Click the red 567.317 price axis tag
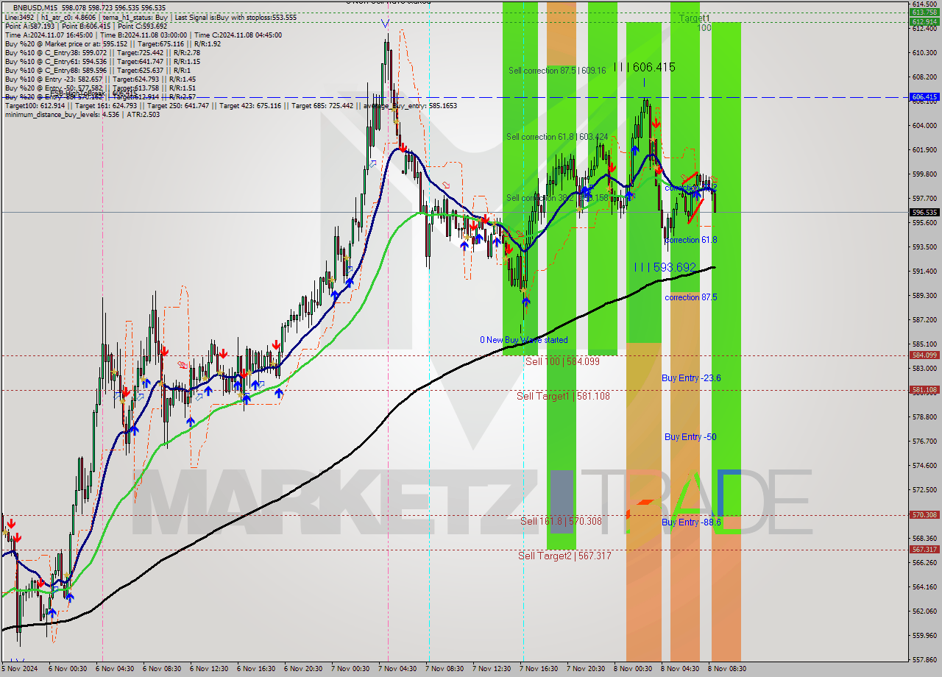The image size is (942, 677). click(924, 550)
